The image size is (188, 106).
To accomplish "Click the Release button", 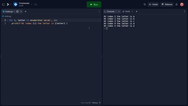I will [x=167, y=4].
